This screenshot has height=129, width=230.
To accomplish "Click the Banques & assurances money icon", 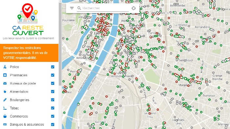I will [x=5, y=124].
